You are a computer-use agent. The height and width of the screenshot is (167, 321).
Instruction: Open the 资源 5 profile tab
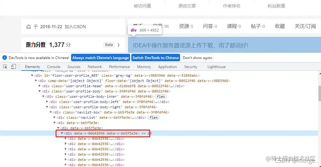186,26
